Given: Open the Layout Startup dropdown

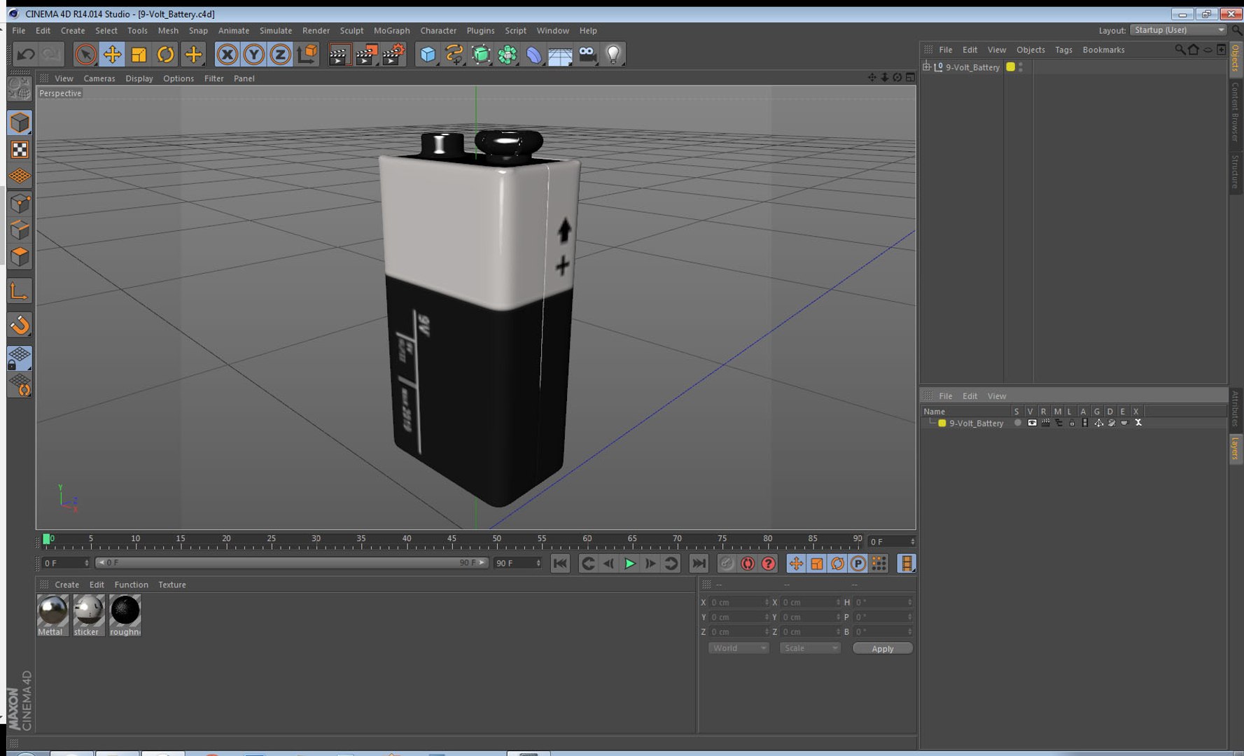Looking at the screenshot, I should (x=1179, y=30).
